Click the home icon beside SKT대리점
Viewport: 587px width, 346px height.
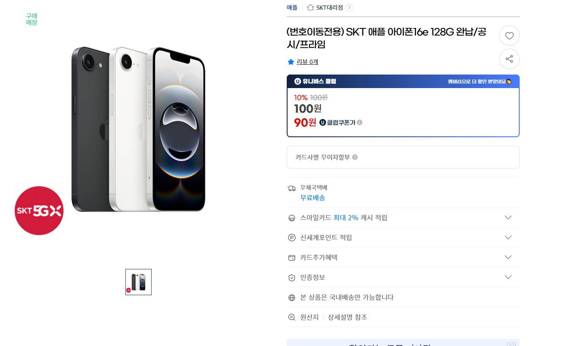(310, 8)
